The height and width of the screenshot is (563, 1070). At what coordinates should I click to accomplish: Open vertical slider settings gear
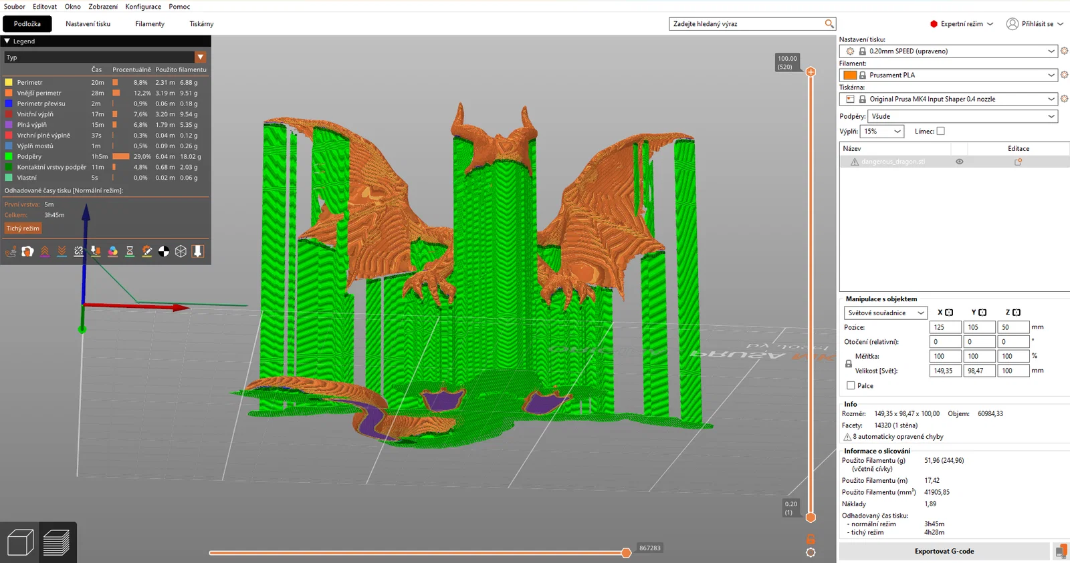coord(811,552)
